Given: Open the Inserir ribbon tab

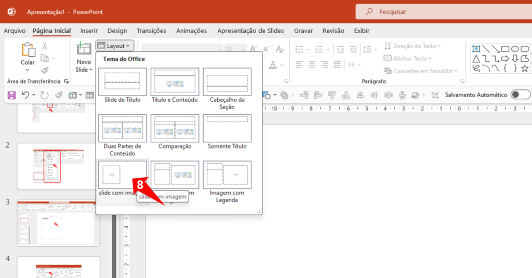Looking at the screenshot, I should tap(89, 31).
